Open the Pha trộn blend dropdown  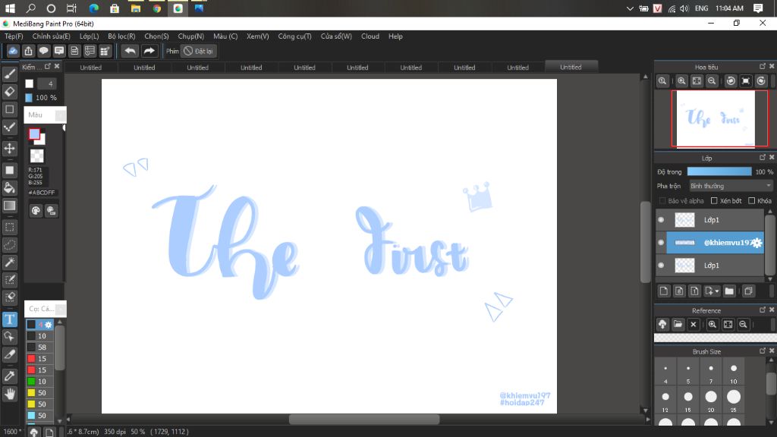pos(731,186)
